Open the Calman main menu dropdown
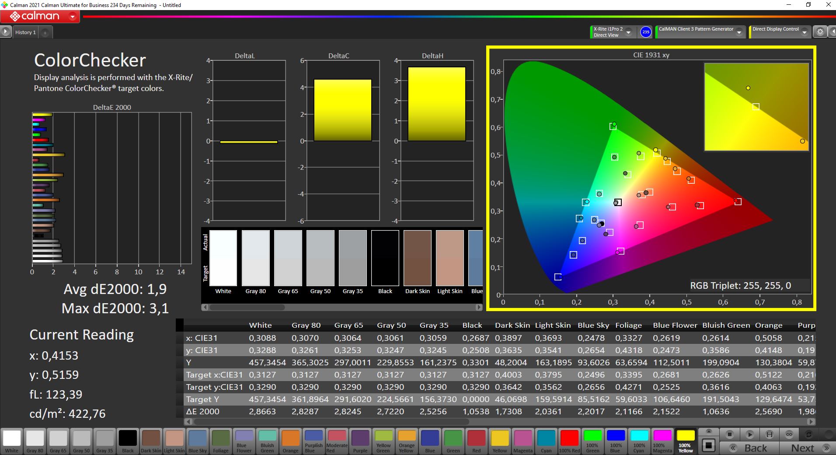The width and height of the screenshot is (836, 455). (x=73, y=17)
